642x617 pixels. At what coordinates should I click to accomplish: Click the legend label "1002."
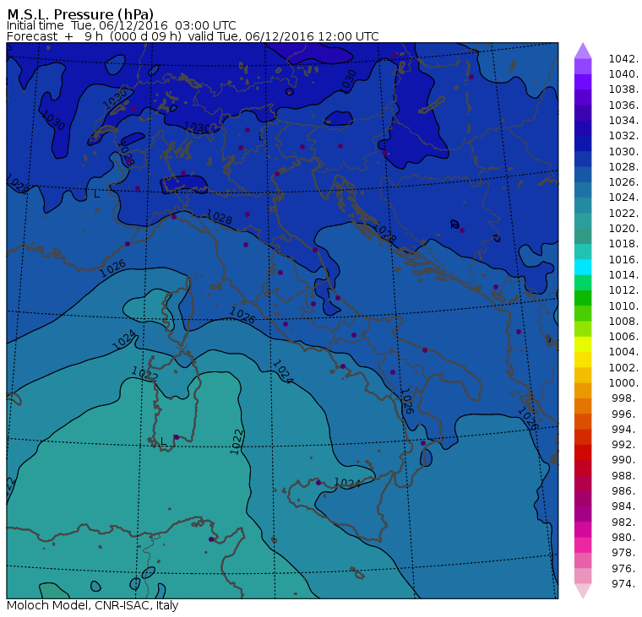click(x=623, y=367)
